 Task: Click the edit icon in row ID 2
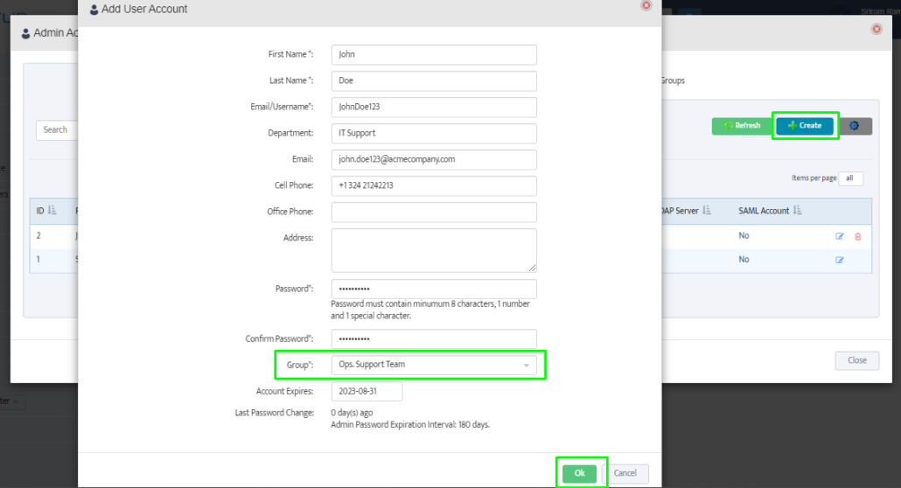(x=840, y=236)
